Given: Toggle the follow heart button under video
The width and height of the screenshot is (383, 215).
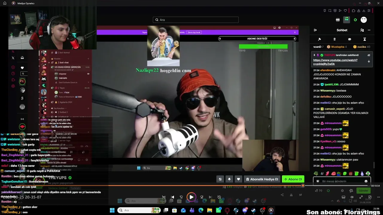Looking at the screenshot, I should click(238, 179).
